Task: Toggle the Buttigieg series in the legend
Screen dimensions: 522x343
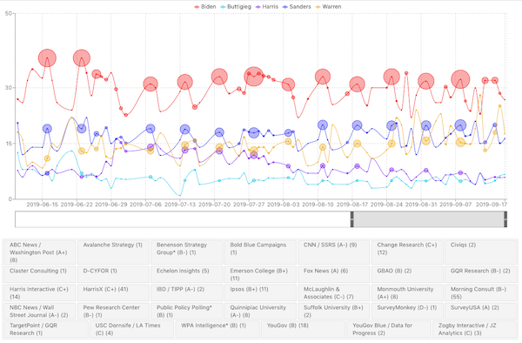Action: pos(236,7)
